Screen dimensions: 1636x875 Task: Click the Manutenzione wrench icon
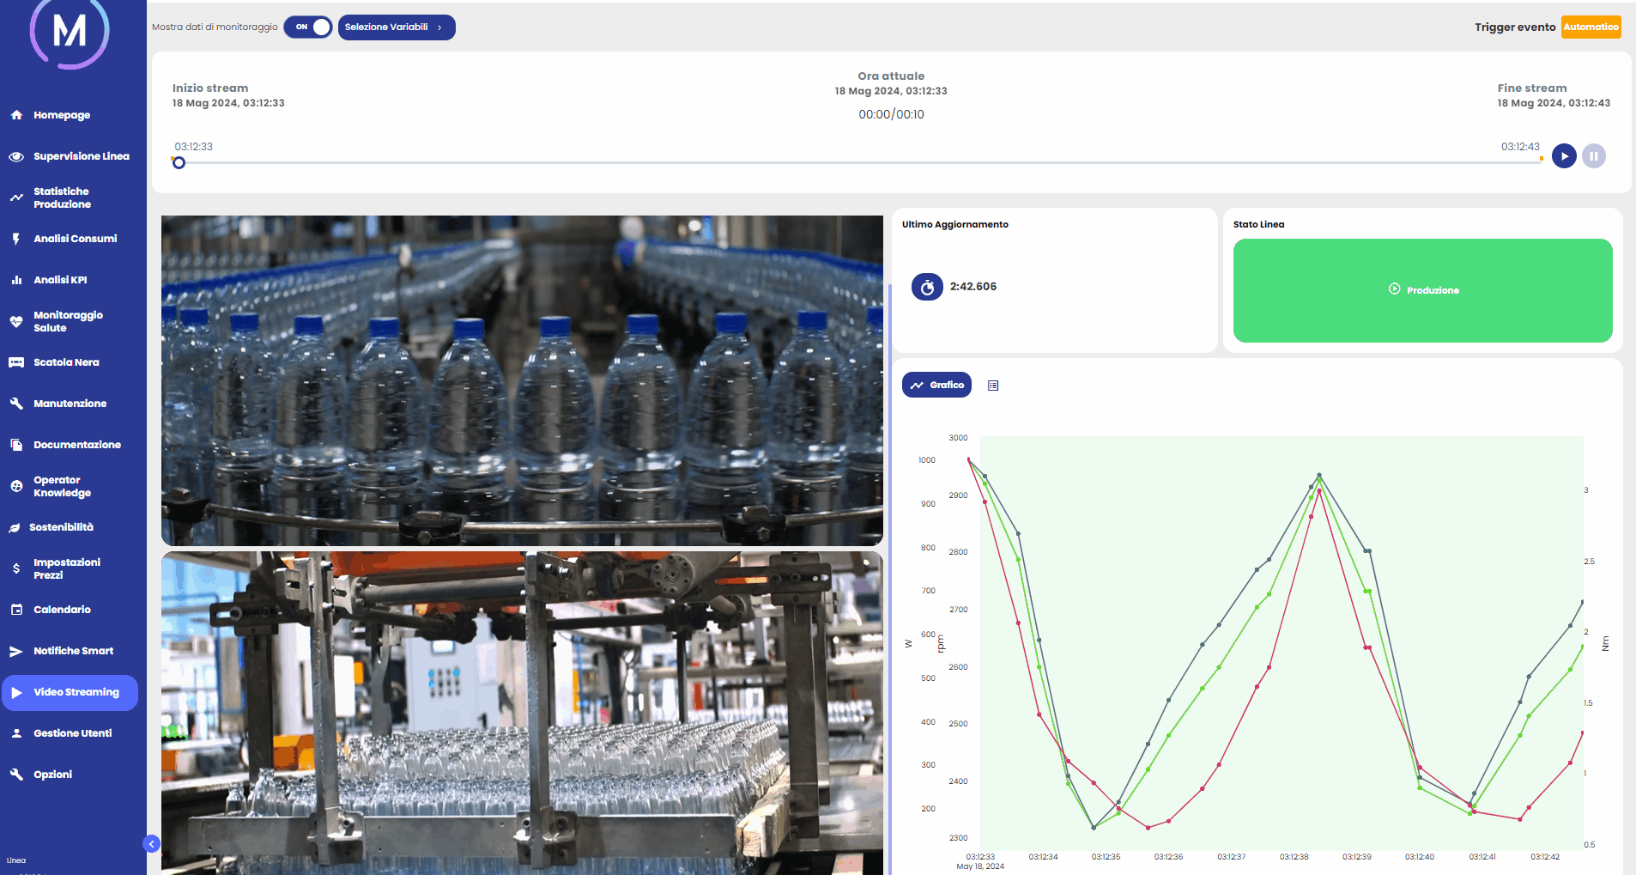click(x=16, y=404)
